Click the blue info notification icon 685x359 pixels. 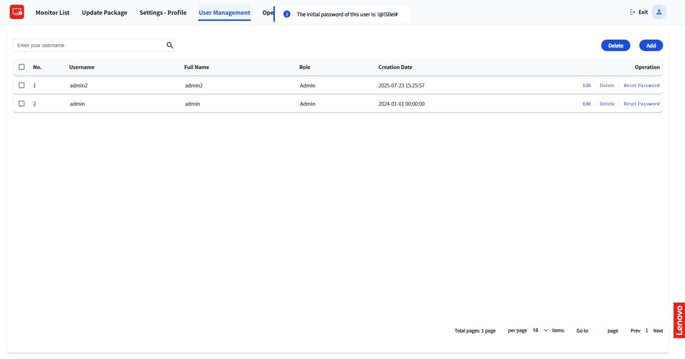click(x=286, y=14)
